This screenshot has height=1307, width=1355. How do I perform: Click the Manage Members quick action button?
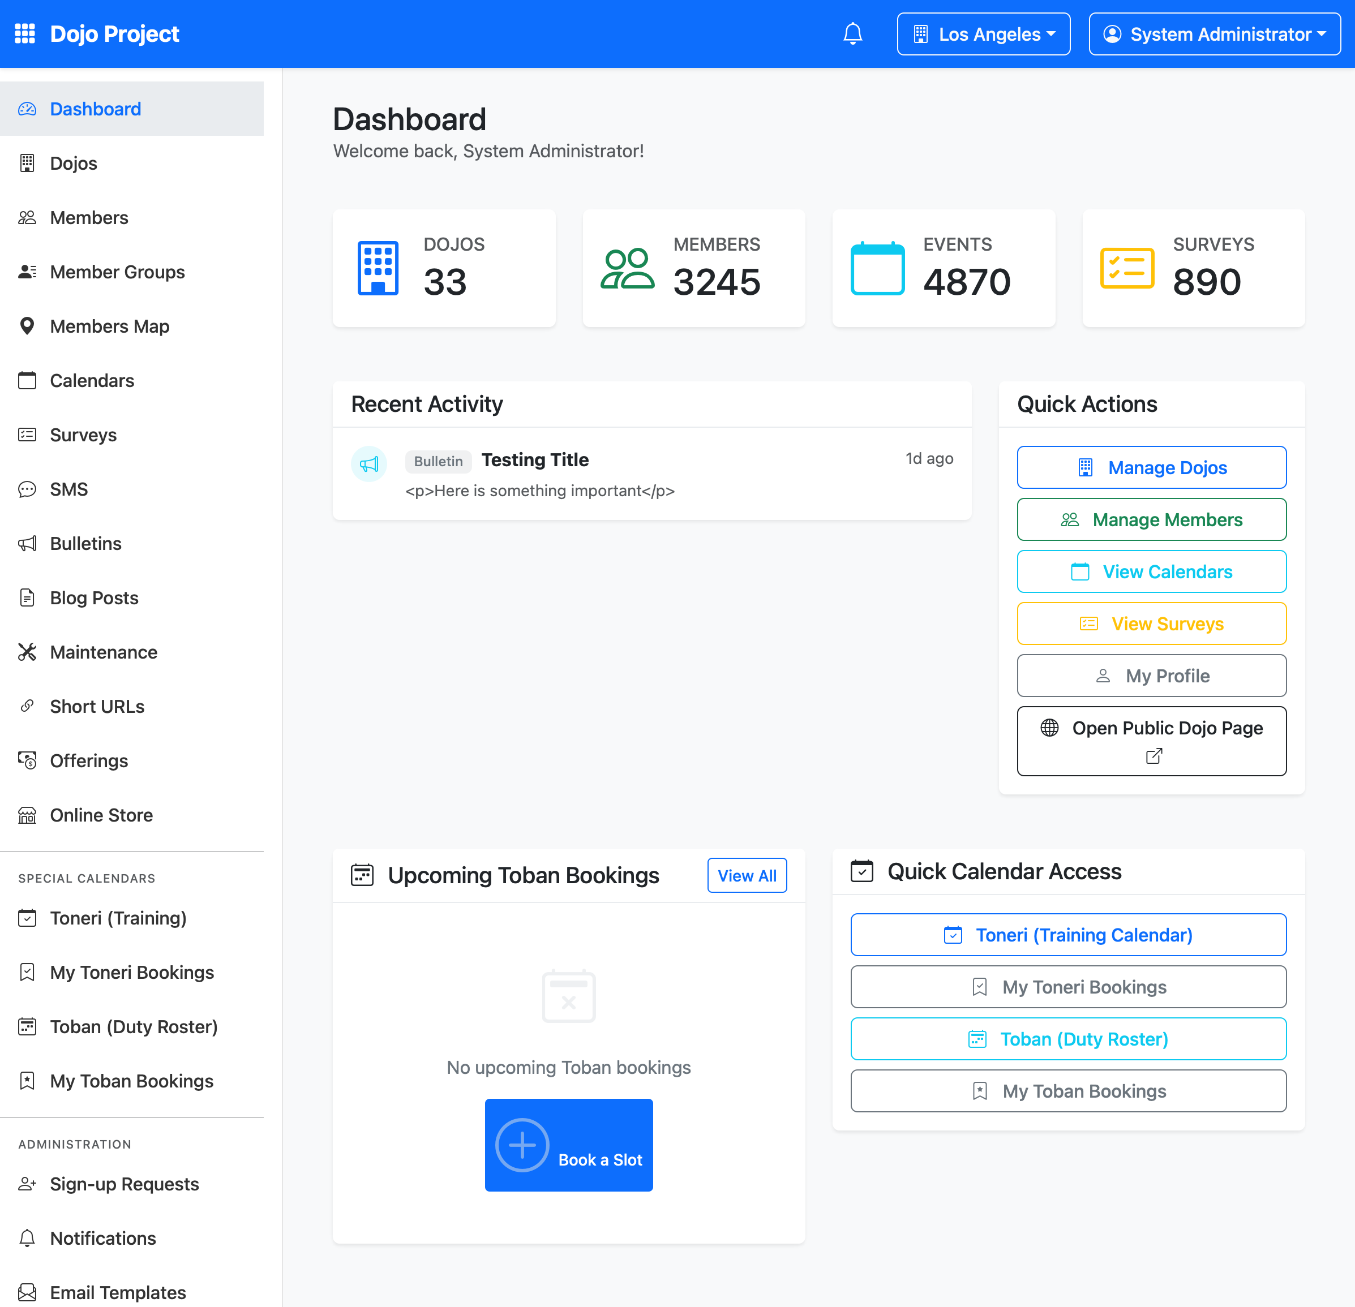click(x=1151, y=519)
